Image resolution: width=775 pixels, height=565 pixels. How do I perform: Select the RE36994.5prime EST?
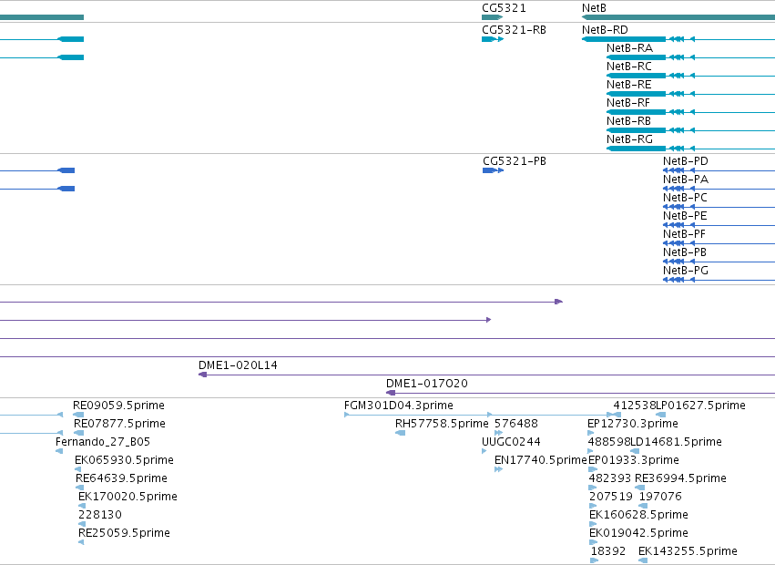[680, 478]
